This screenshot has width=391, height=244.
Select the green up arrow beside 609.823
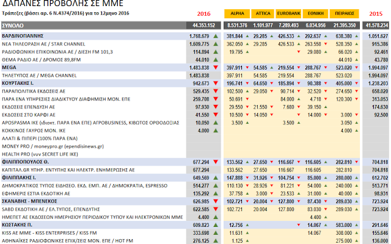point(216,225)
